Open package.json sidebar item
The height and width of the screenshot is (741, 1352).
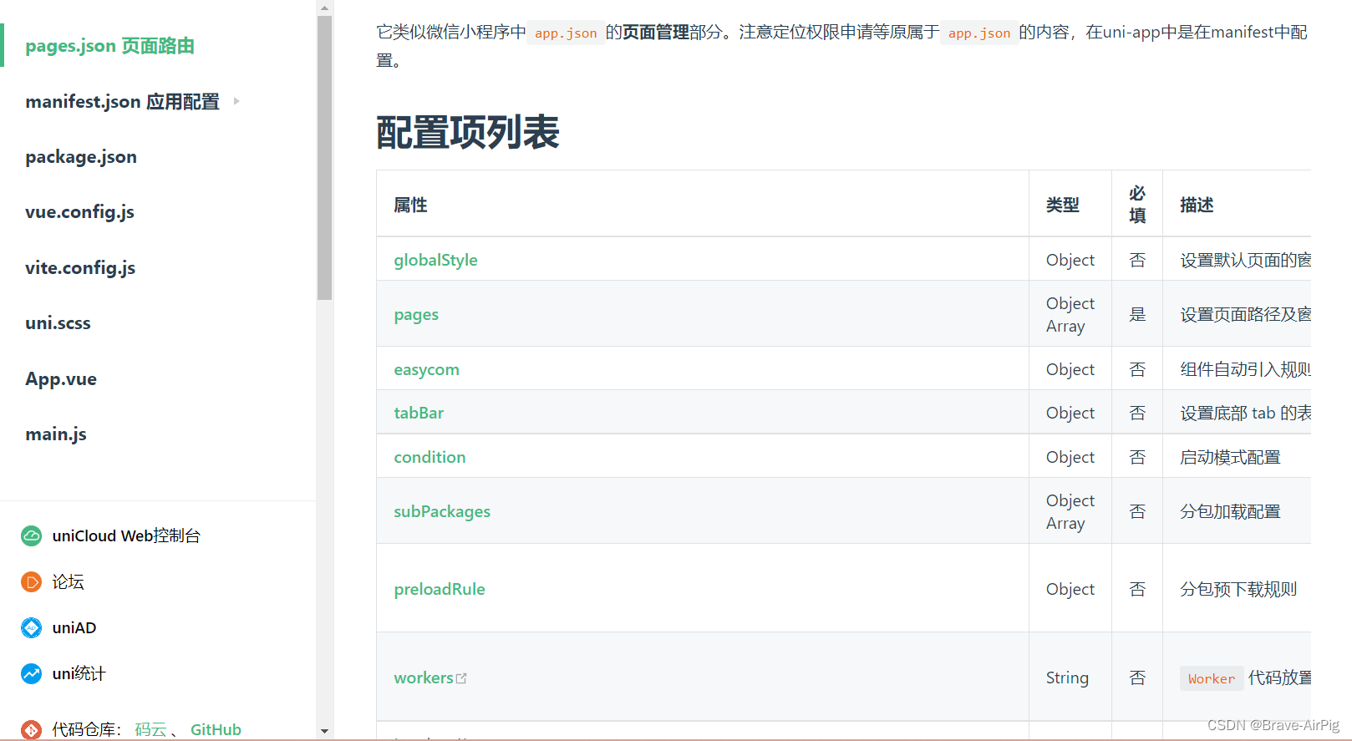pyautogui.click(x=81, y=157)
